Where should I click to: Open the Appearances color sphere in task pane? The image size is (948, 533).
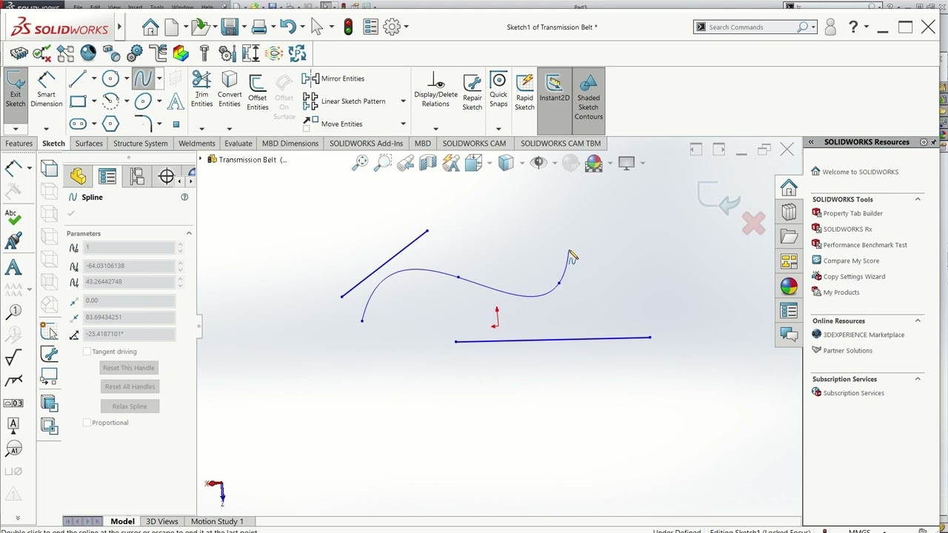(x=789, y=286)
